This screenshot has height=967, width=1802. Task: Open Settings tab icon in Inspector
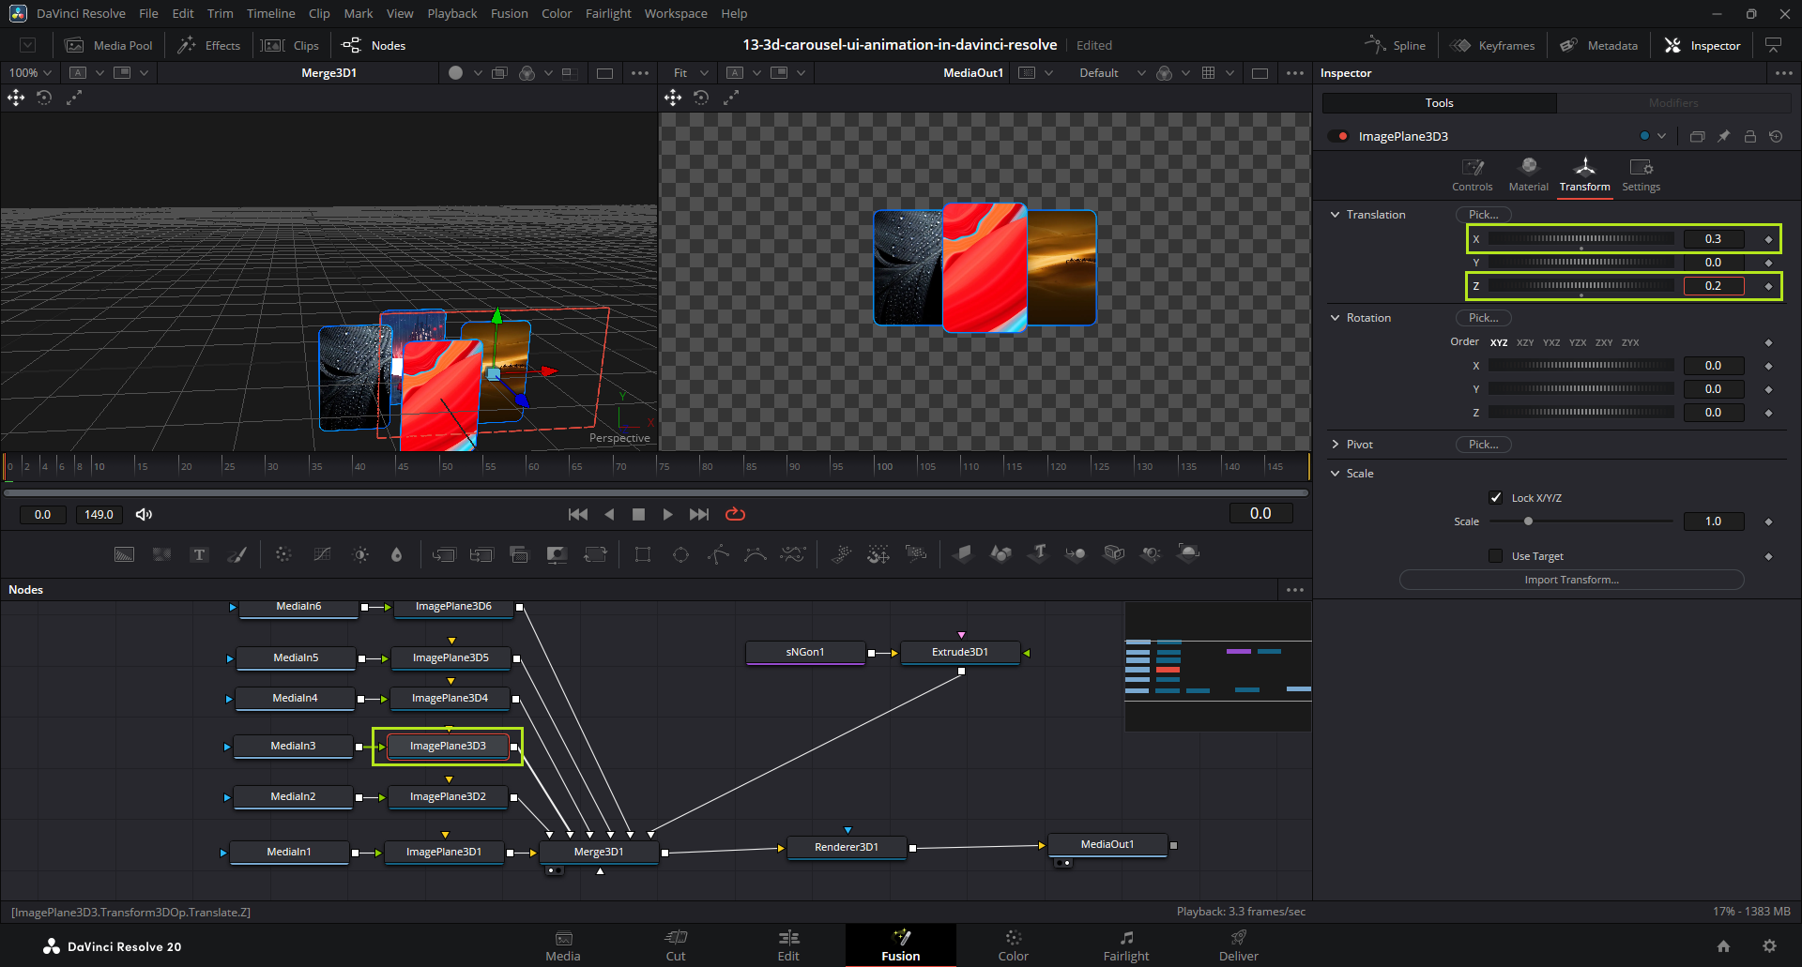point(1641,174)
